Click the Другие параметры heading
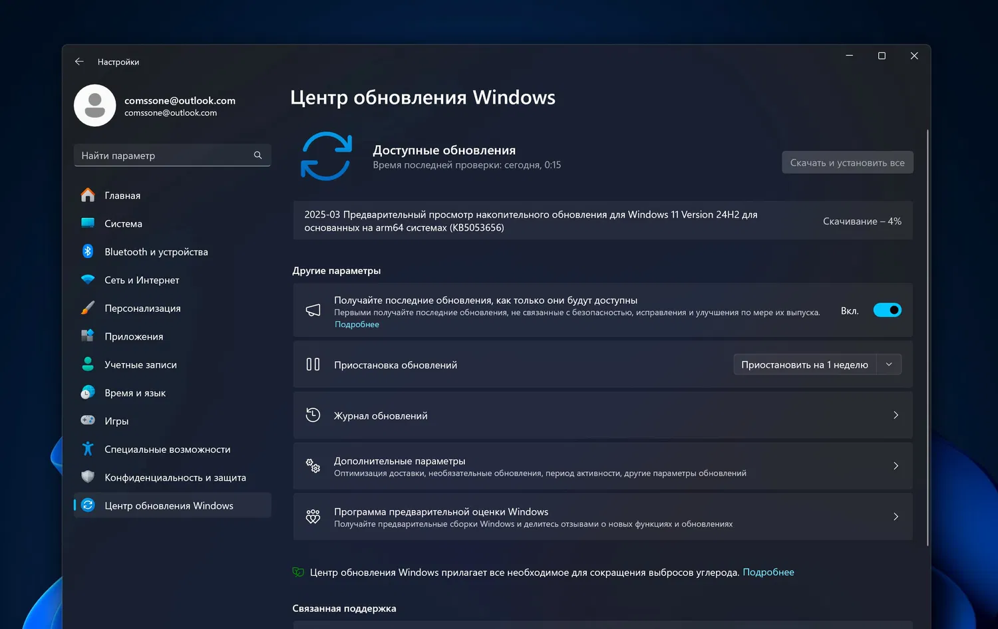This screenshot has height=629, width=998. coord(337,271)
